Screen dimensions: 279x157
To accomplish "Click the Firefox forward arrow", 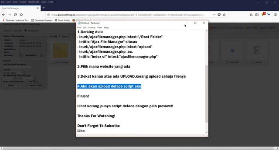I will (x=10, y=15).
